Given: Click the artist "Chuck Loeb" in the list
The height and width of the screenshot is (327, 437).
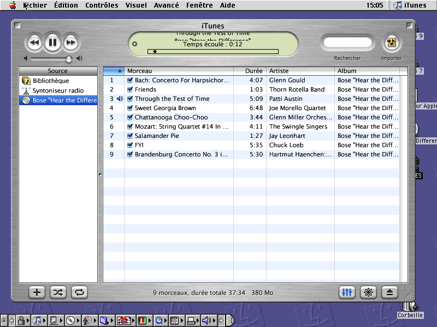Looking at the screenshot, I should click(286, 145).
